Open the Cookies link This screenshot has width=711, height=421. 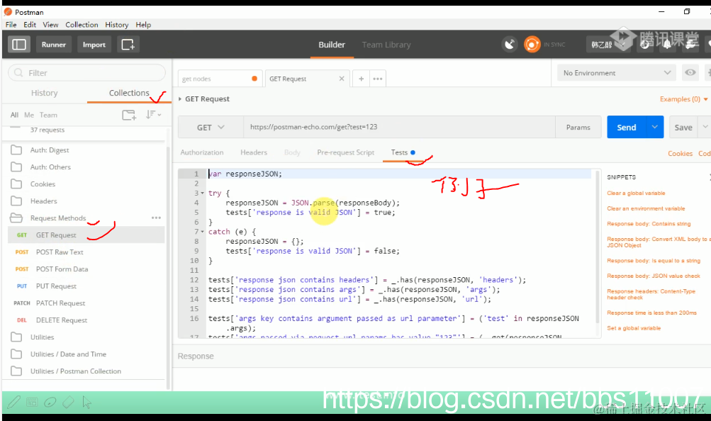point(680,153)
